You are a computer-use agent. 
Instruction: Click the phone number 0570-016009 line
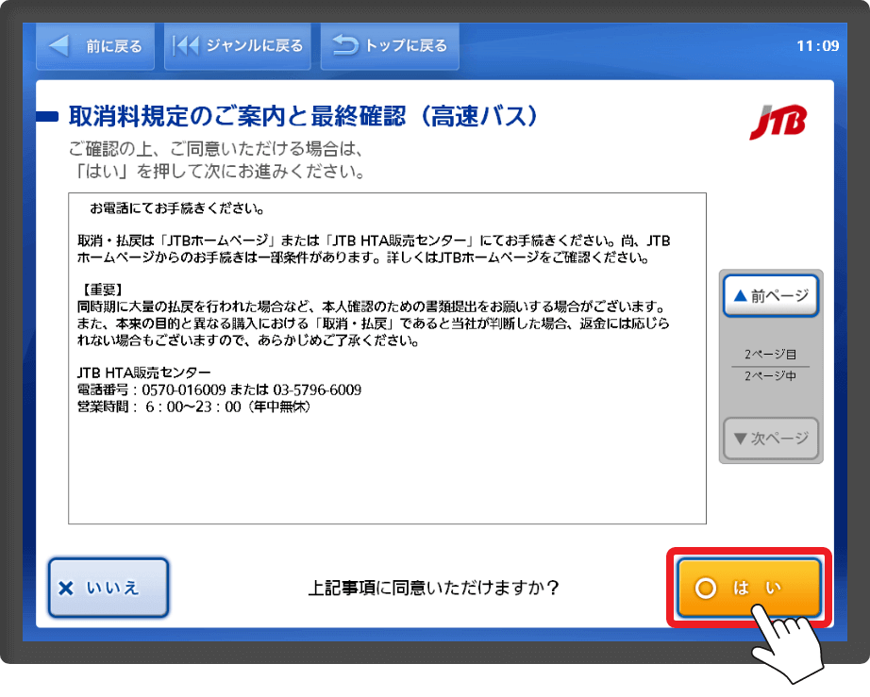219,390
